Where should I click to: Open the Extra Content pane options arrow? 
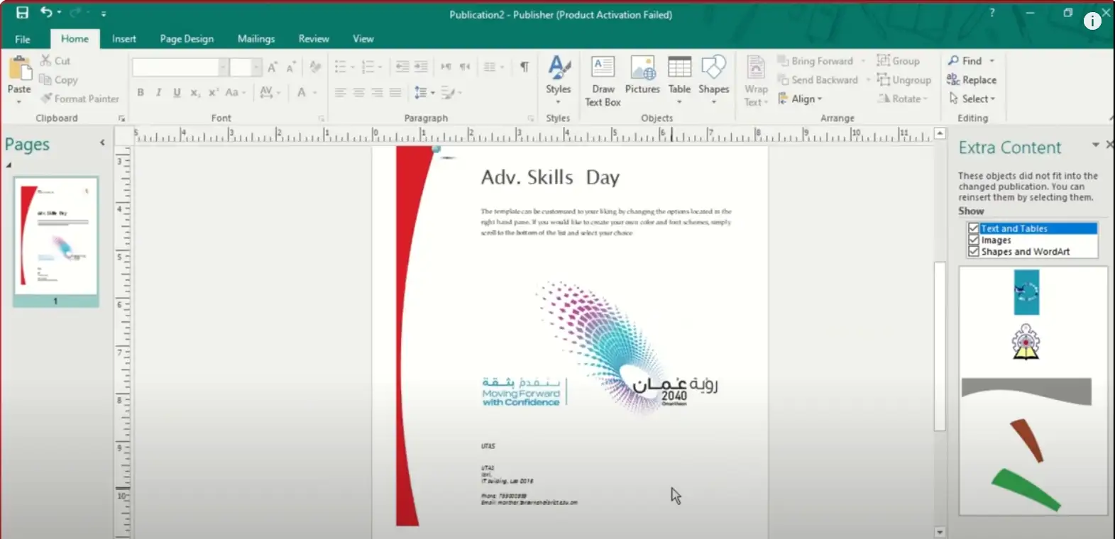[1095, 145]
